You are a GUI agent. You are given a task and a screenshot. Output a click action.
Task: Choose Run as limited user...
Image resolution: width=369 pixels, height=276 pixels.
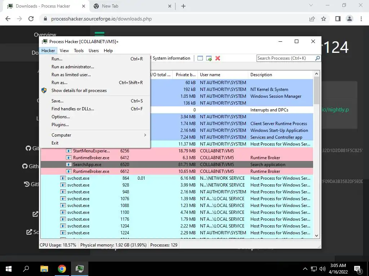95,75
